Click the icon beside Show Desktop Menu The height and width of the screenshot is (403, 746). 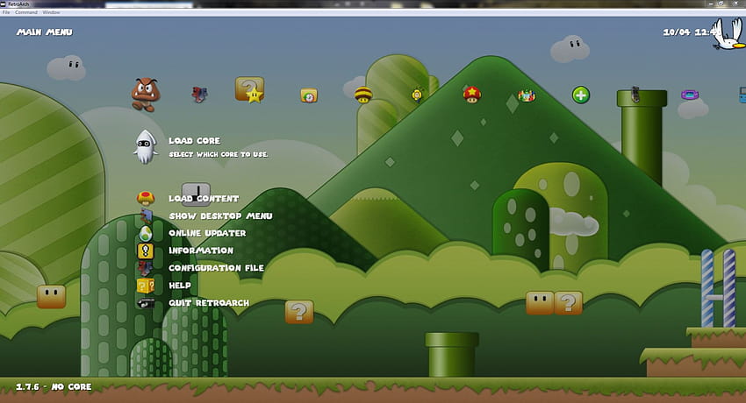146,216
